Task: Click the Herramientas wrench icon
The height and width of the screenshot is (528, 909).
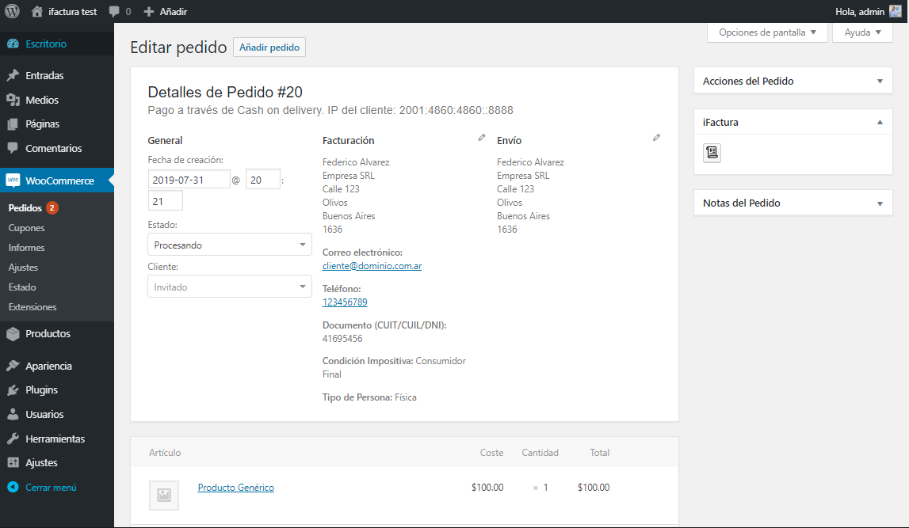Action: point(13,439)
